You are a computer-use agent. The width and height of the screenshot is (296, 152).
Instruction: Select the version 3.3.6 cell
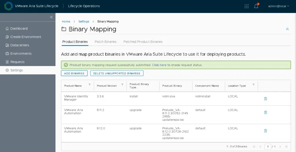(x=100, y=96)
